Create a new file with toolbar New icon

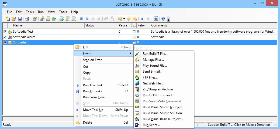[x=8, y=18]
